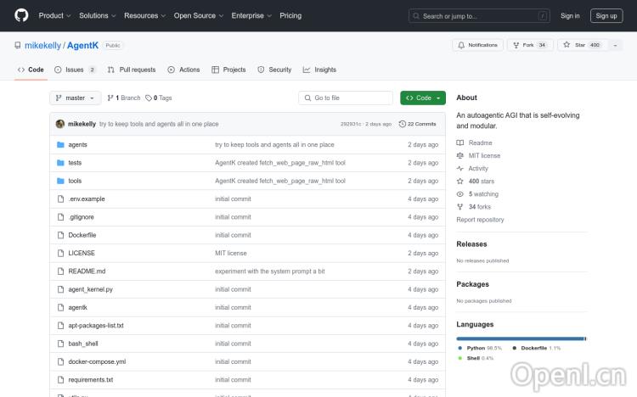Open the Product menu in header
637x397 pixels.
[x=54, y=15]
